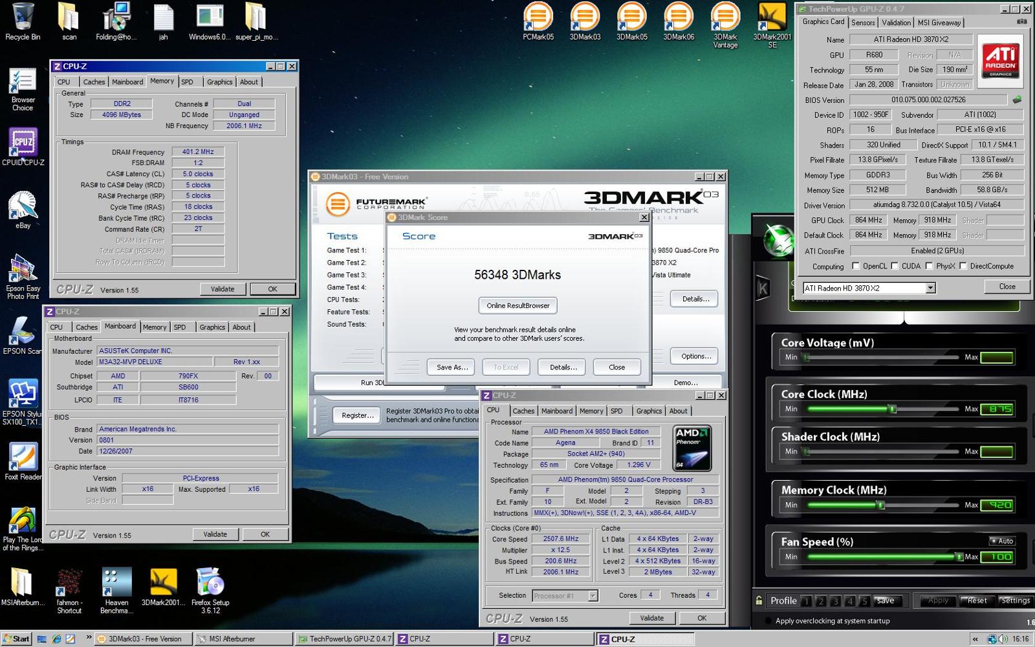Open the Validation tab in GPU-Z
The image size is (1035, 647).
pyautogui.click(x=896, y=23)
